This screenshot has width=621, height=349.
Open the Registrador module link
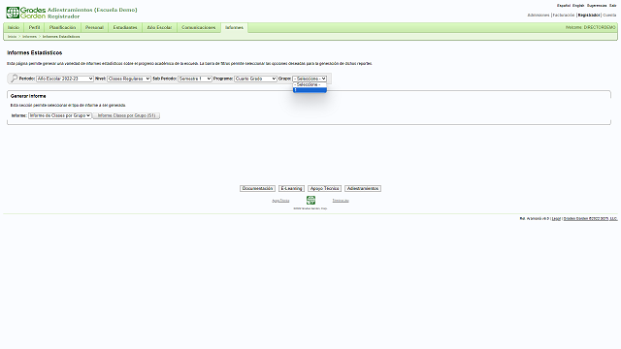click(589, 16)
